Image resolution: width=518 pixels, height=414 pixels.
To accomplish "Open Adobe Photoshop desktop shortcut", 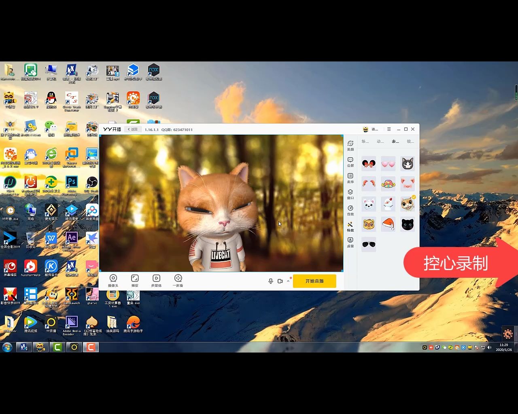I will [72, 185].
